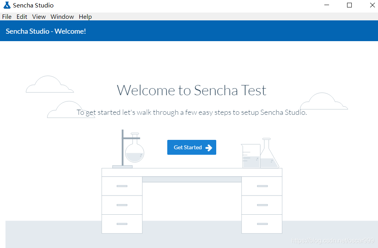Open the Help menu

(85, 16)
